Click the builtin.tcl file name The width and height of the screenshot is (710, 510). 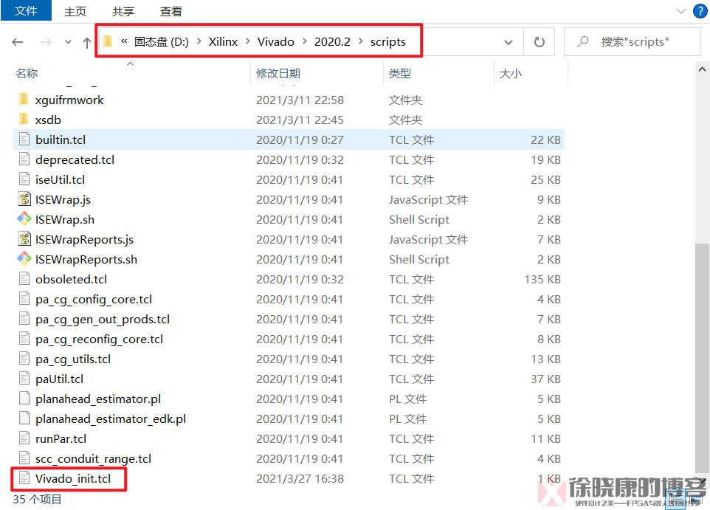tap(61, 140)
